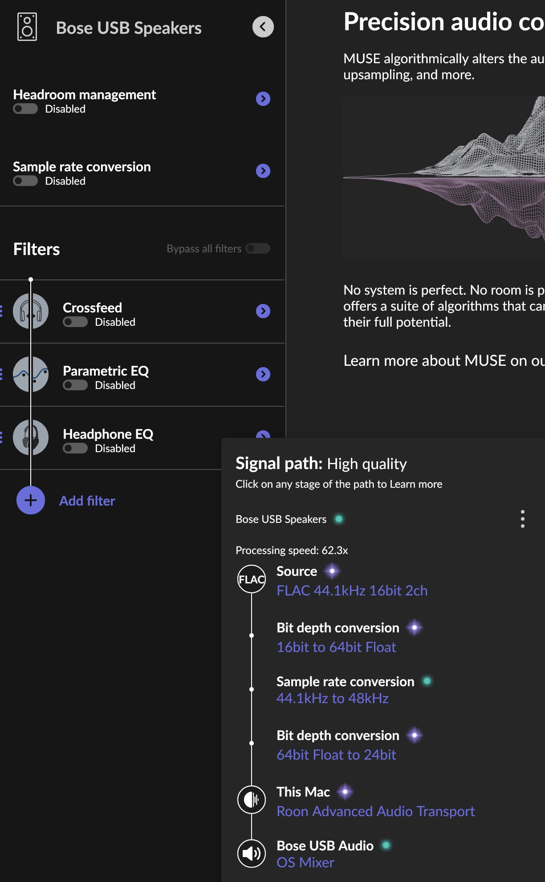The height and width of the screenshot is (882, 545).
Task: Enable Headroom management toggle
Action: (x=25, y=109)
